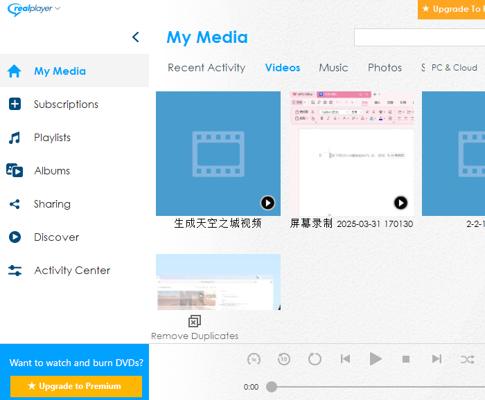Viewport: 485px width, 400px height.
Task: Switch to the Videos tab
Action: 283,68
